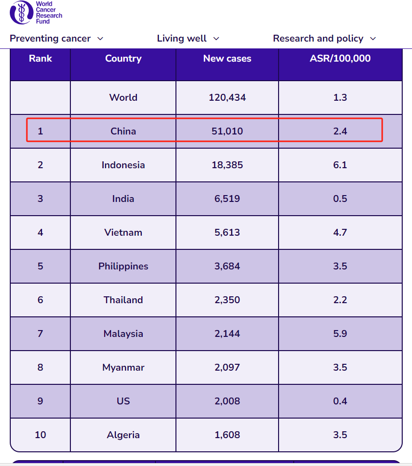Select the Vietnam country cell
Image resolution: width=412 pixels, height=466 pixels.
tap(123, 232)
